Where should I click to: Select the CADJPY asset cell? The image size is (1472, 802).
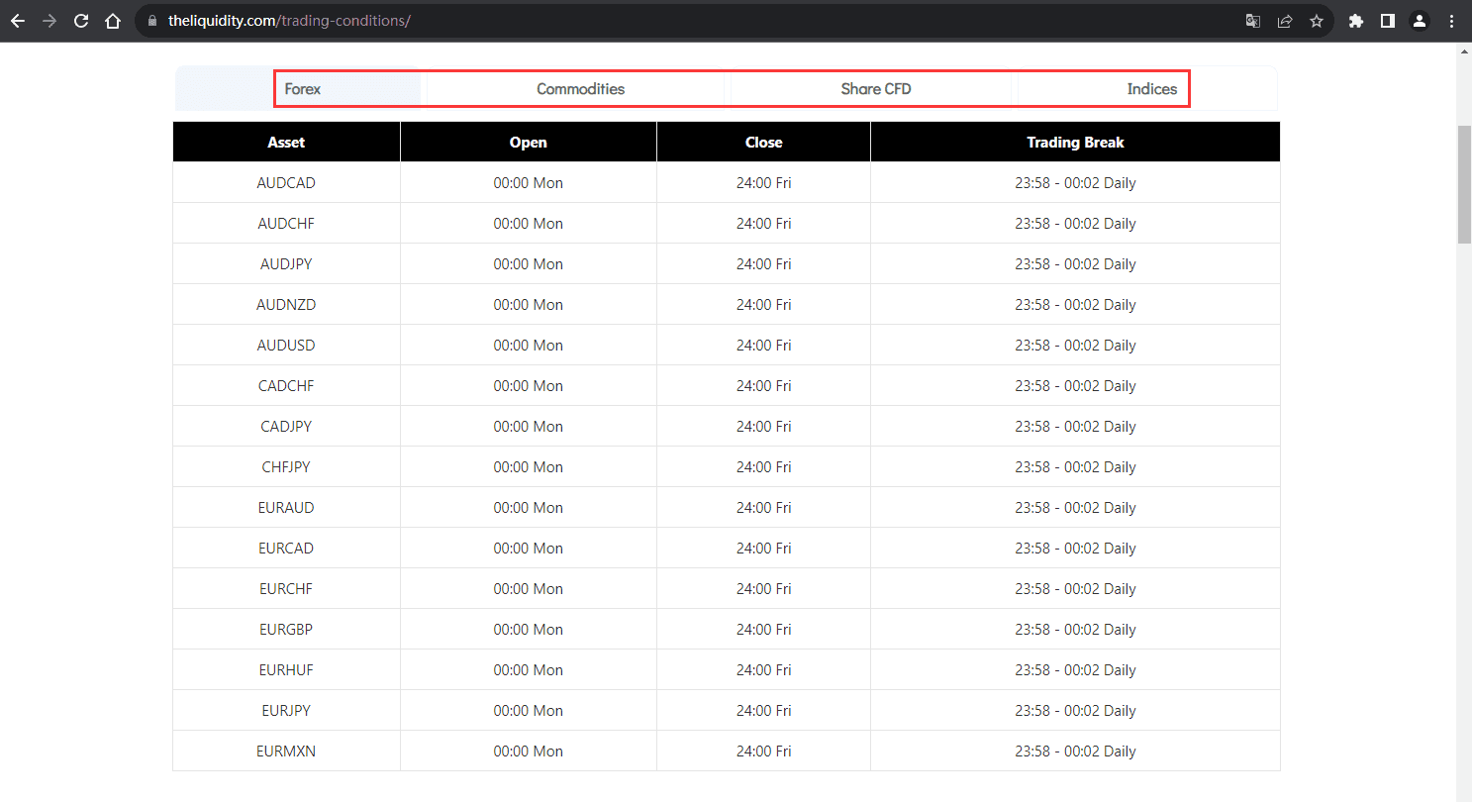(286, 427)
